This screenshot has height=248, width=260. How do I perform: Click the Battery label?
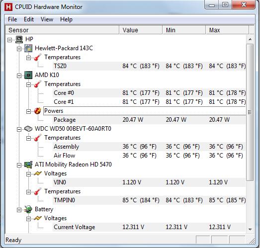(x=44, y=209)
